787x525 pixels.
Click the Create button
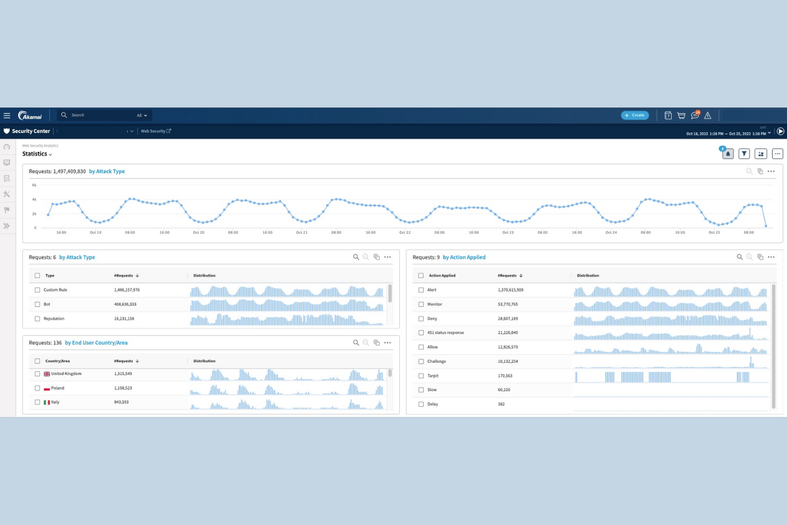(635, 115)
